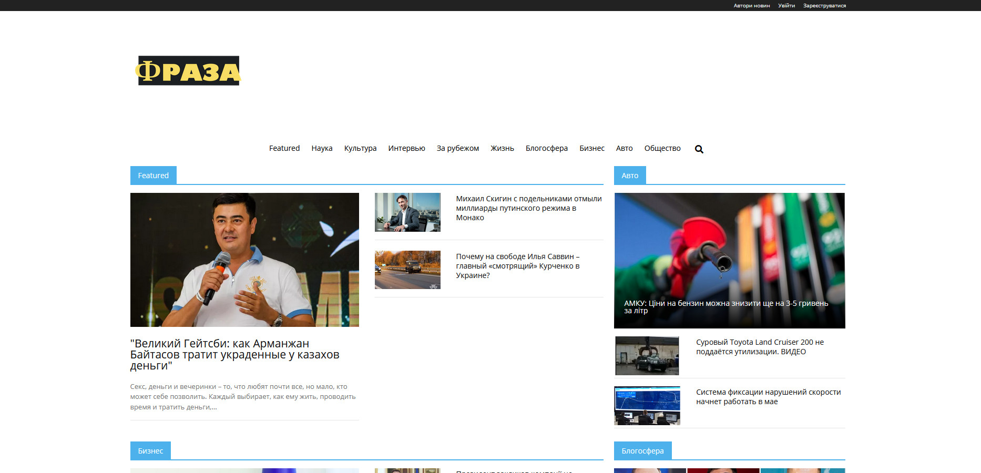Viewport: 981px width, 473px height.
Task: Select За рубежом in navigation
Action: click(x=457, y=148)
